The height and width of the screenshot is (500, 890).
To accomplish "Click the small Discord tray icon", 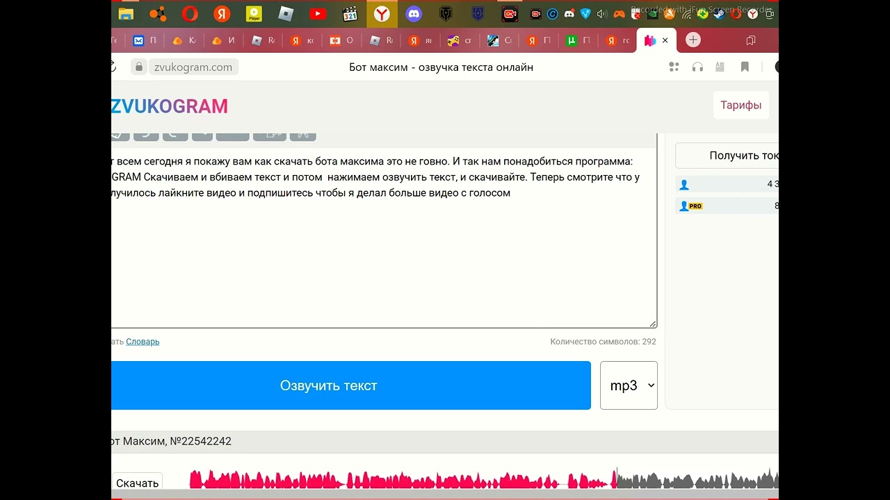I will pyautogui.click(x=569, y=13).
